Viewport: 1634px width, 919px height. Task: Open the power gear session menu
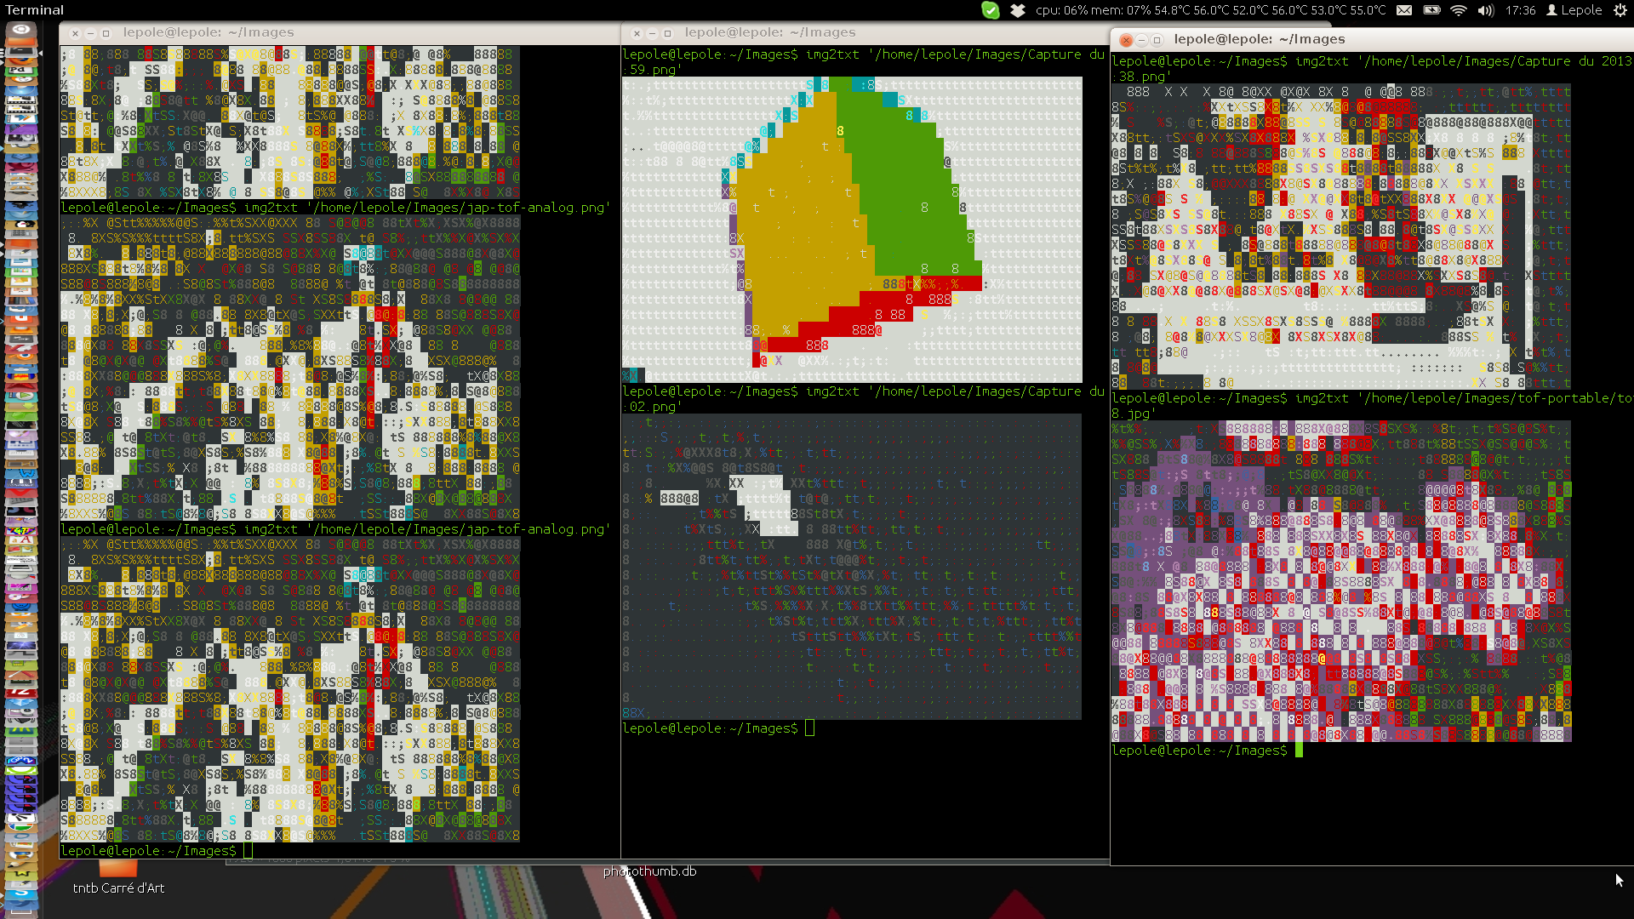(x=1620, y=10)
